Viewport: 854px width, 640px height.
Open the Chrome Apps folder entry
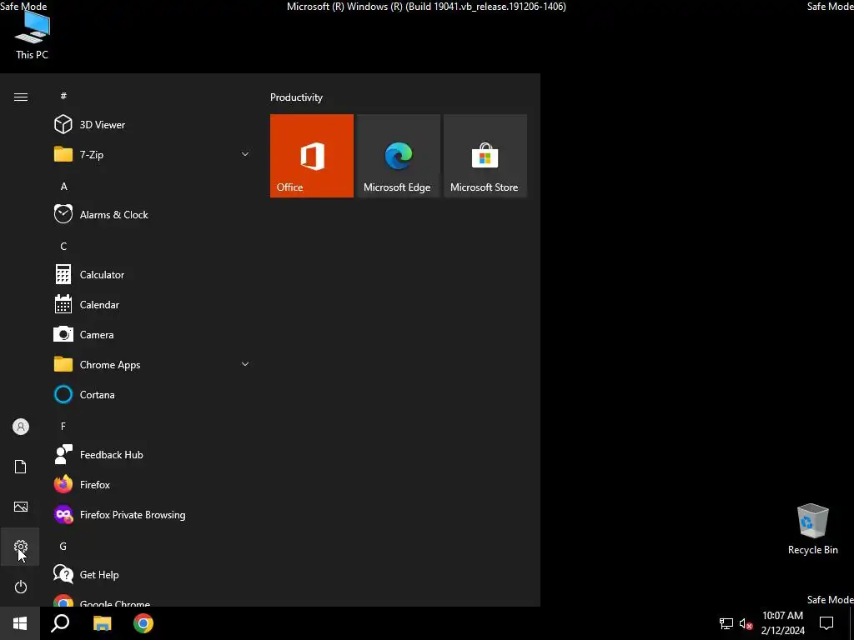point(152,365)
